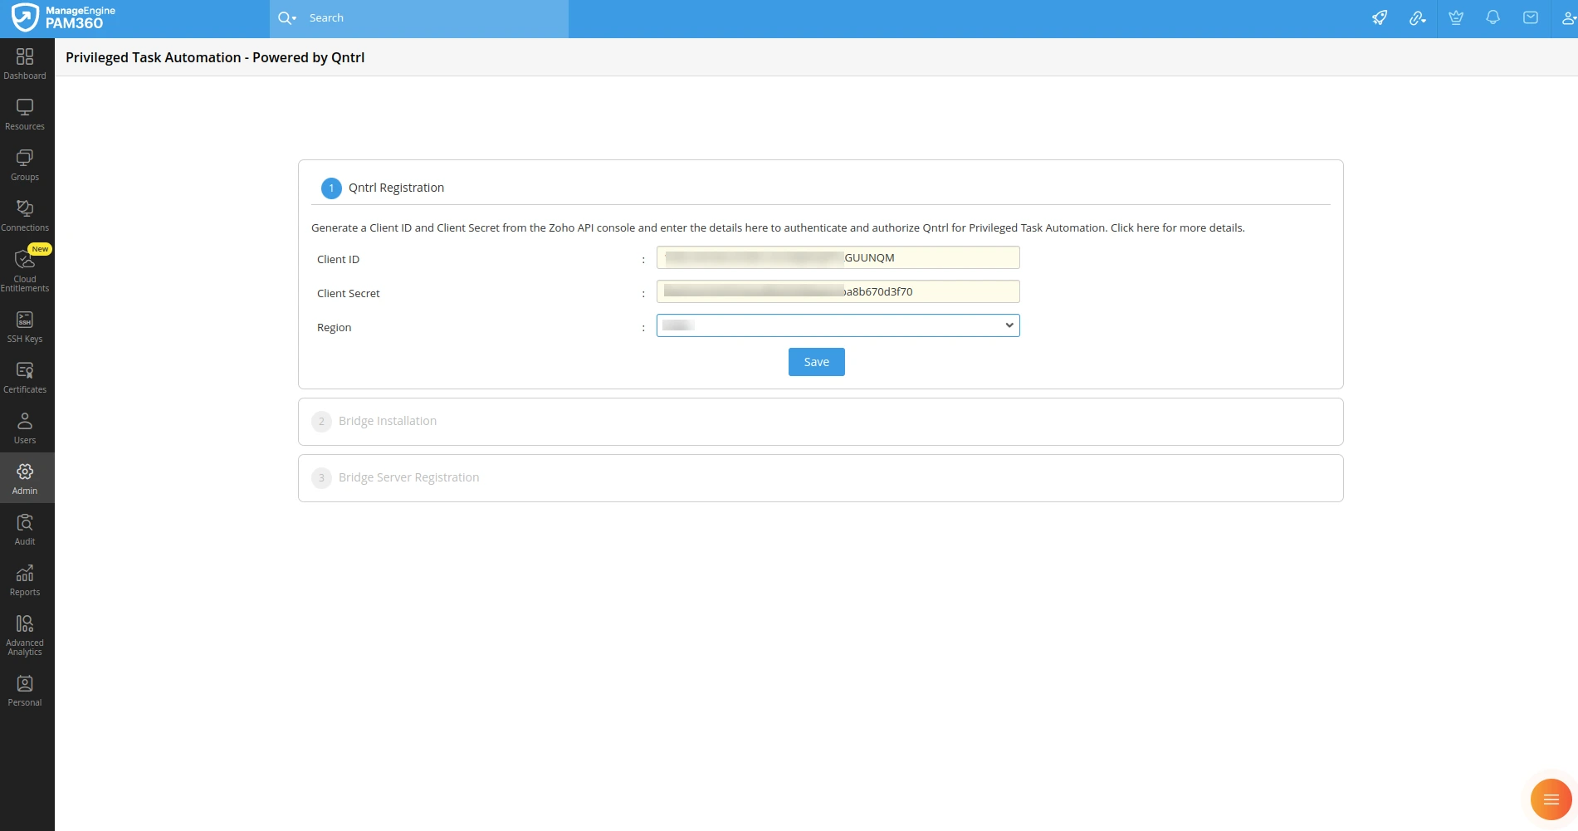Save the Qntrl Registration details
Viewport: 1578px width, 831px height.
pos(816,361)
